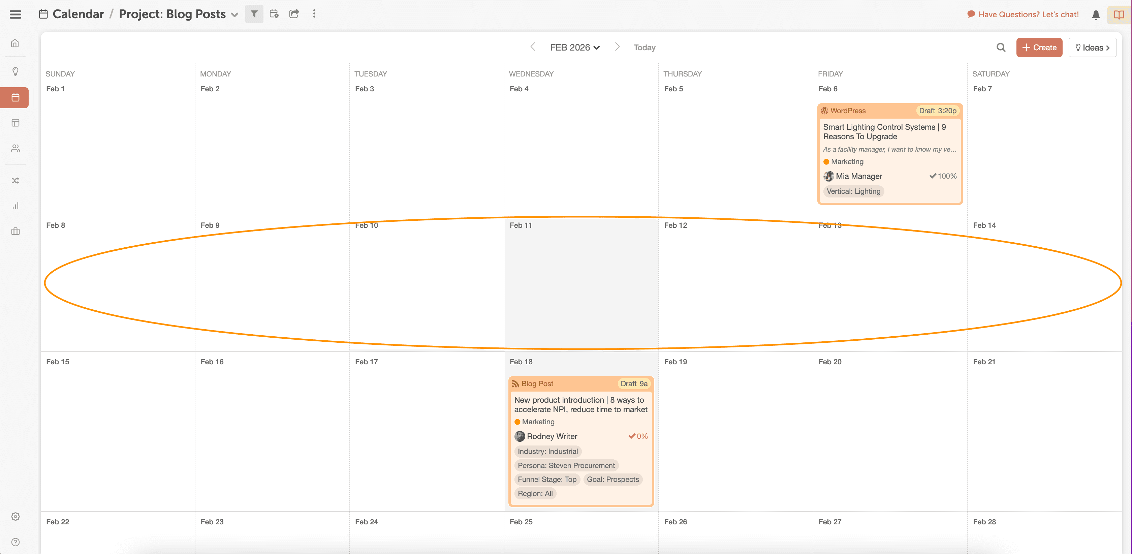Image resolution: width=1132 pixels, height=554 pixels.
Task: Open notifications bell icon
Action: coord(1096,15)
